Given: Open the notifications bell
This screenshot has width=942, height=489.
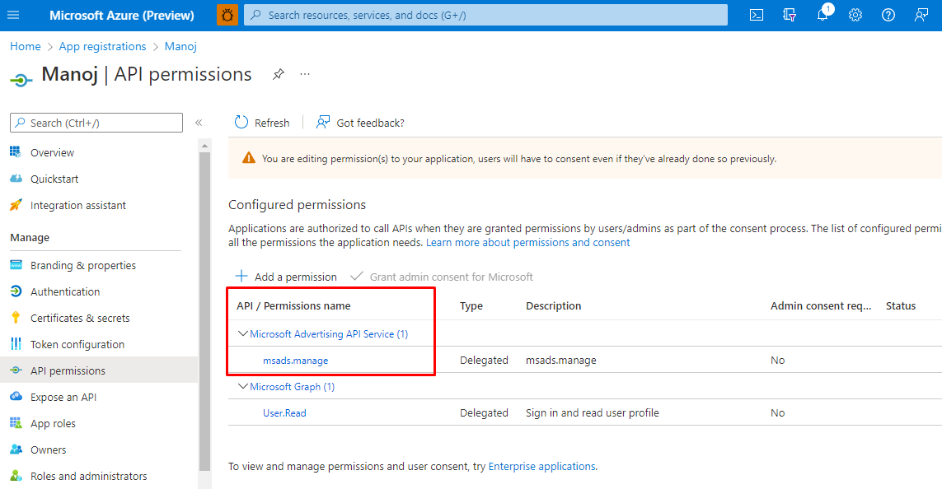Looking at the screenshot, I should coord(822,14).
